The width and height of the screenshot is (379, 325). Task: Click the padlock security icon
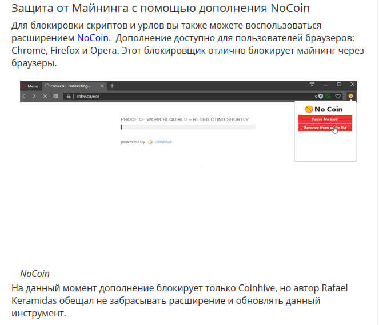(69, 97)
